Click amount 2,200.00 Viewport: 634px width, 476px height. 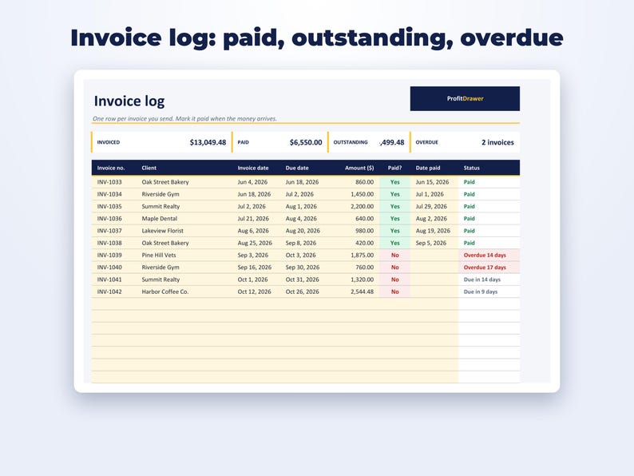[362, 206]
